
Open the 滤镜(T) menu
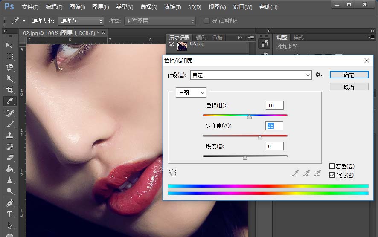click(x=173, y=7)
